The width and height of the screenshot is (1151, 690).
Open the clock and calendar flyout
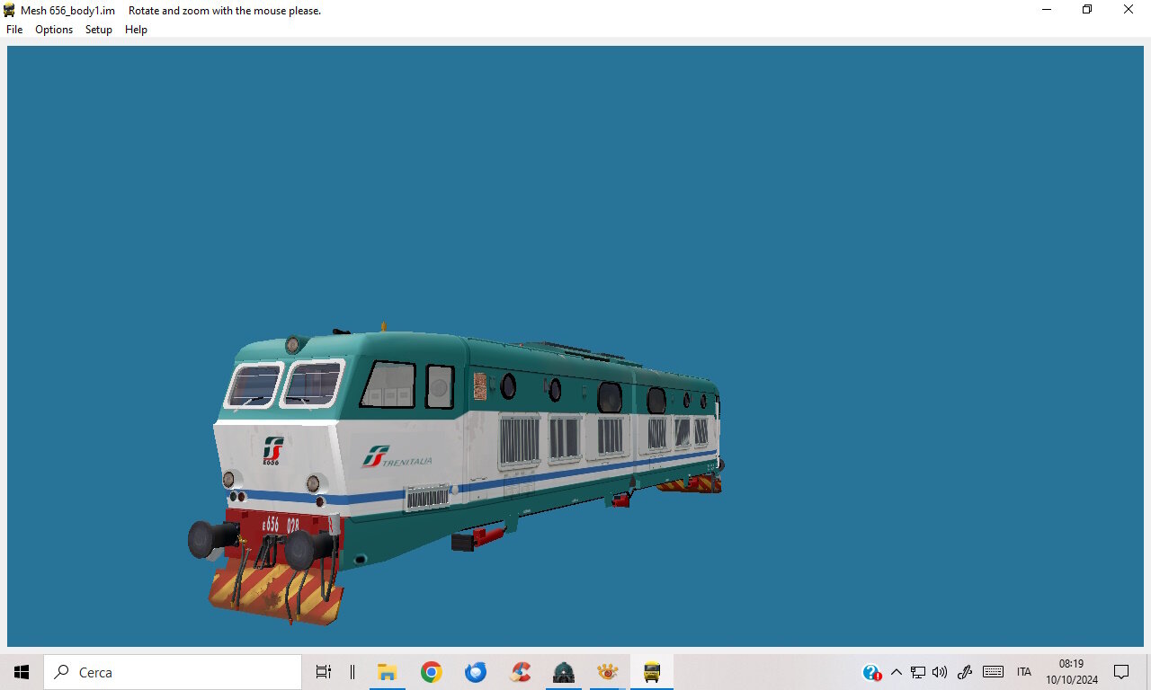[1072, 672]
